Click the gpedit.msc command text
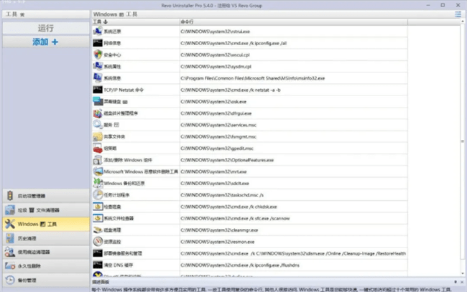This screenshot has height=292, width=467. (x=217, y=148)
